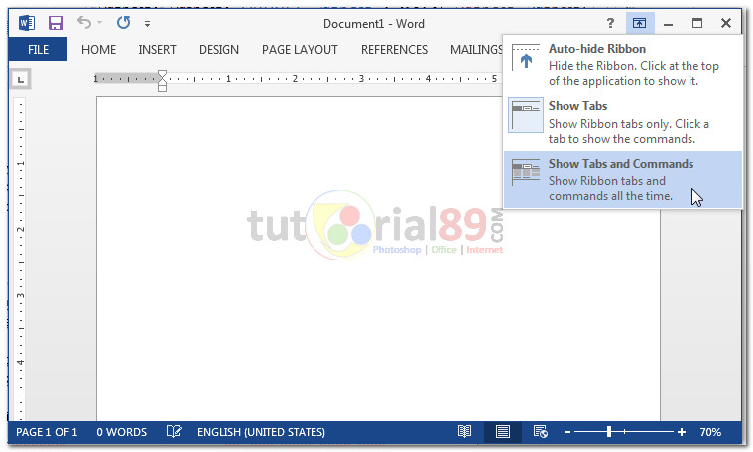Switch to the DESIGN tab

coord(219,49)
